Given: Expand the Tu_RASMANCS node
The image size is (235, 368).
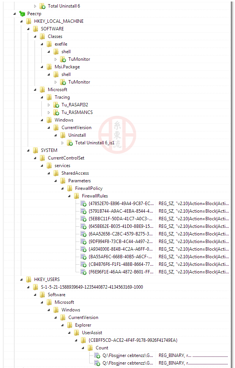Looking at the screenshot, I should point(49,112).
